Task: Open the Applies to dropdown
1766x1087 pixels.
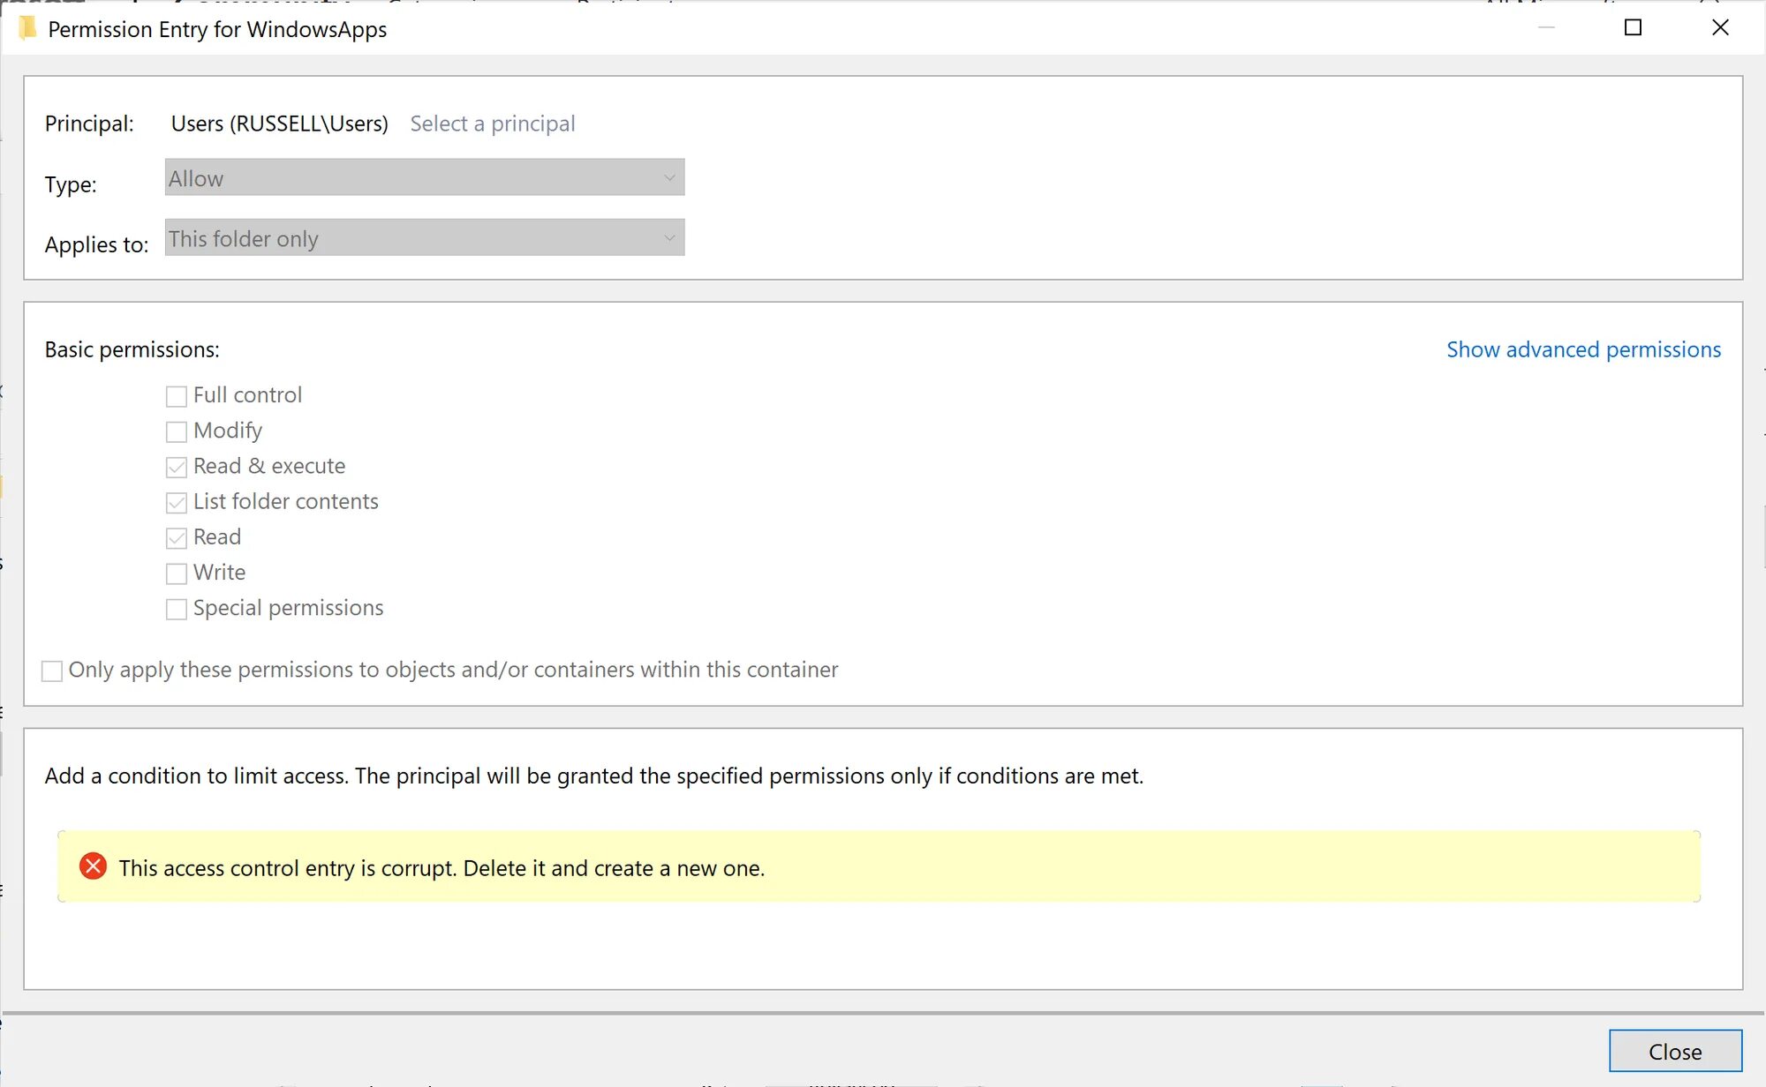Action: (x=424, y=237)
